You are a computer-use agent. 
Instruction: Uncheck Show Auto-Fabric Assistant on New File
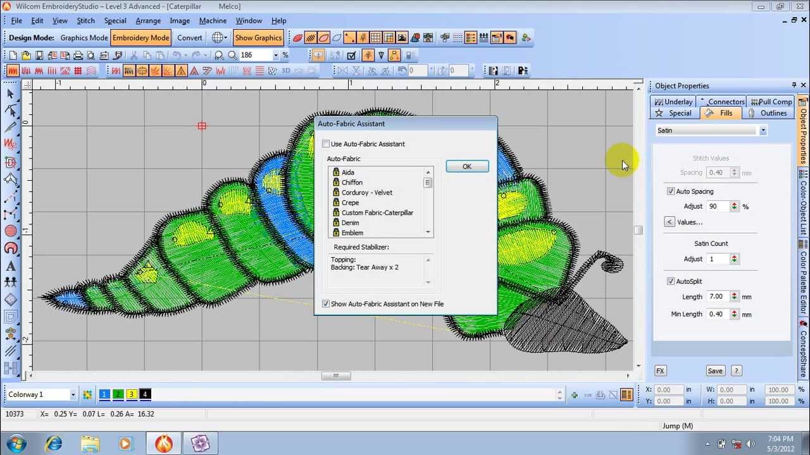(x=326, y=304)
